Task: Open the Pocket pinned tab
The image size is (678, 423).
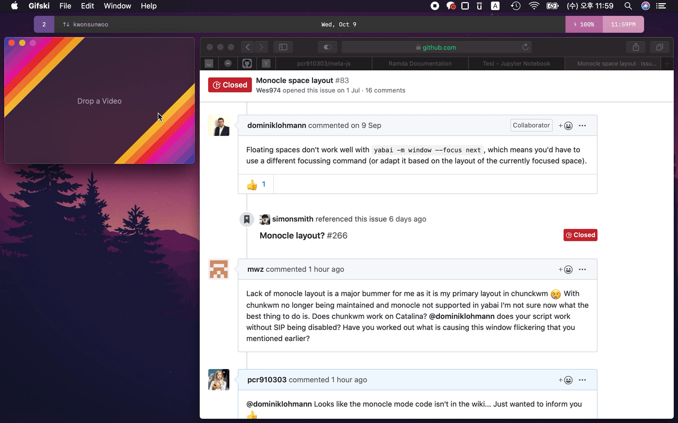Action: pos(209,63)
